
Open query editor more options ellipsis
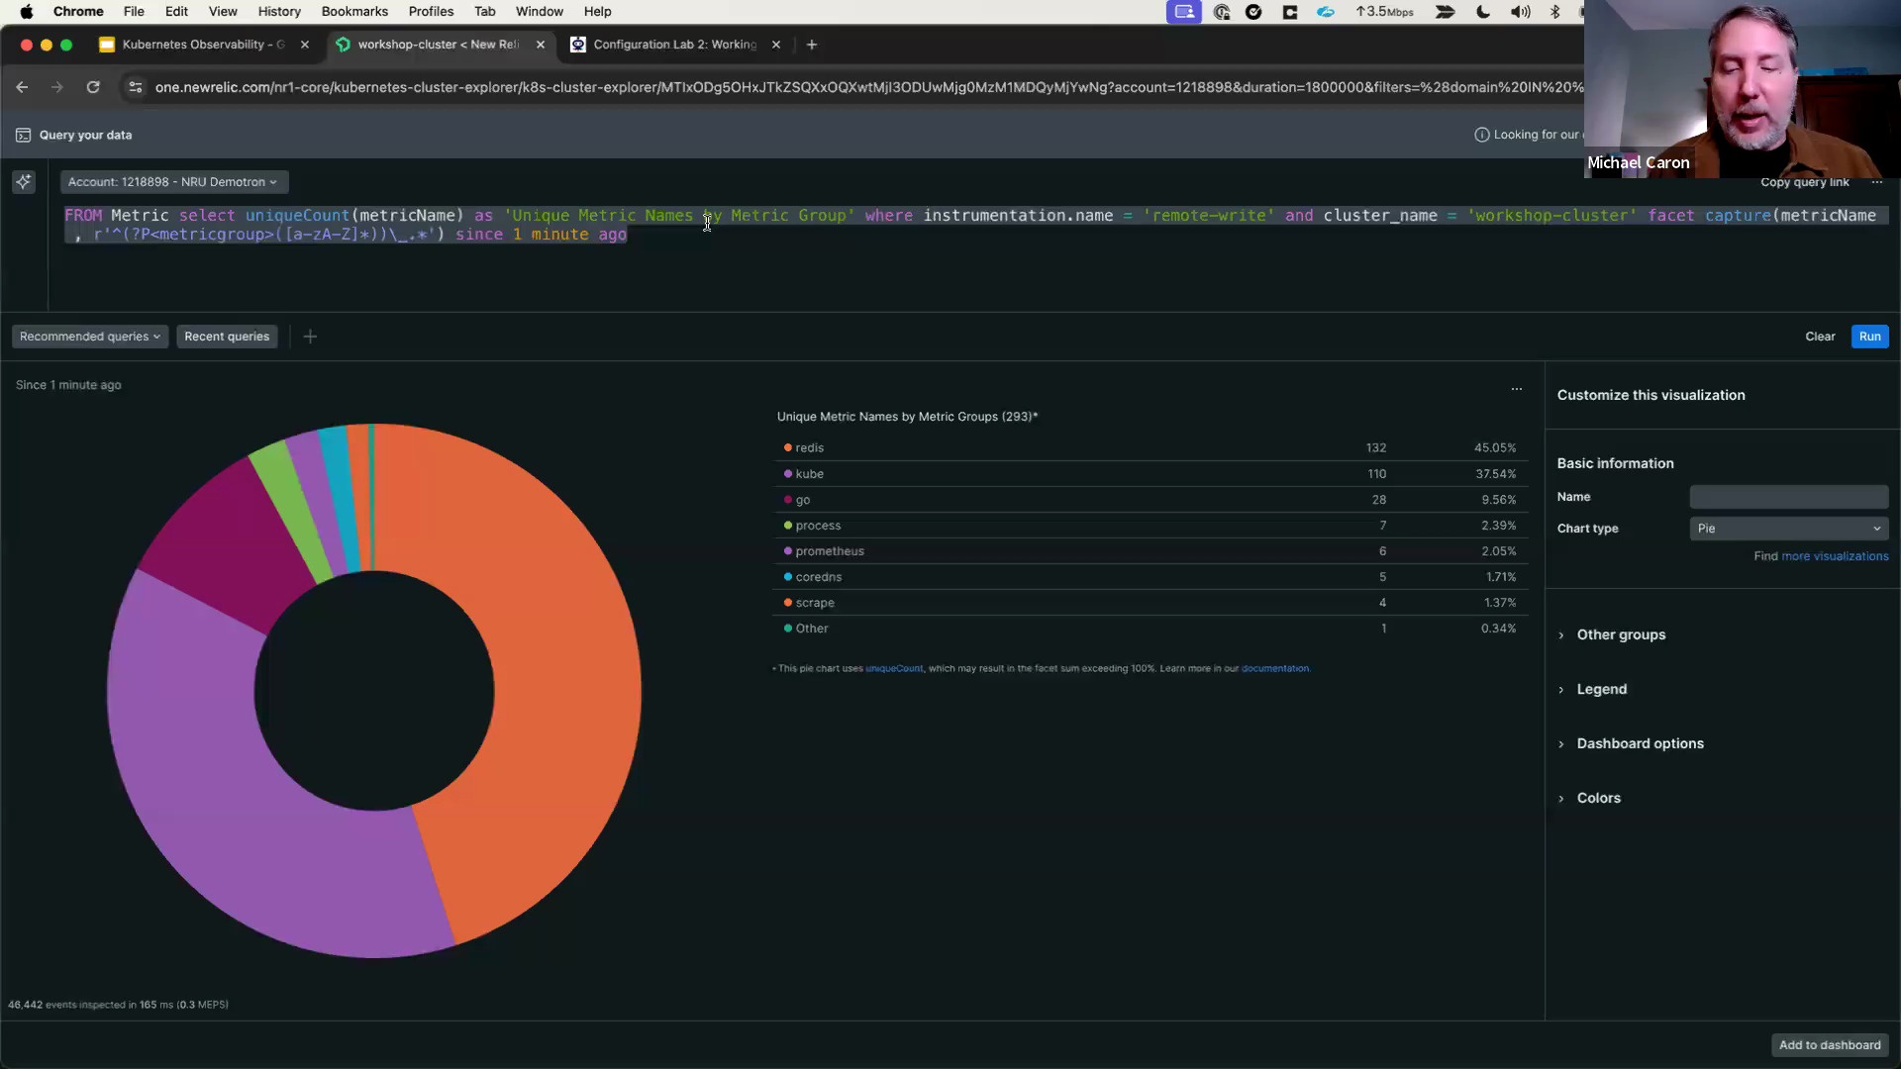pyautogui.click(x=1876, y=182)
